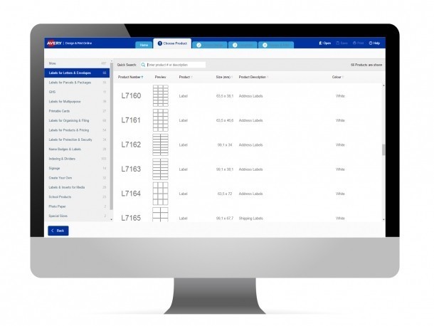Sort by Product Description column
This screenshot has height=326, width=434.
click(253, 77)
